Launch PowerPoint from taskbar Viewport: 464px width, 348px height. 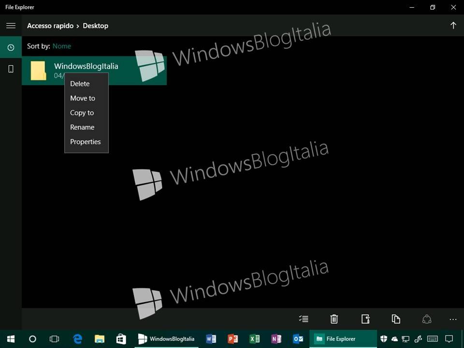tap(233, 339)
